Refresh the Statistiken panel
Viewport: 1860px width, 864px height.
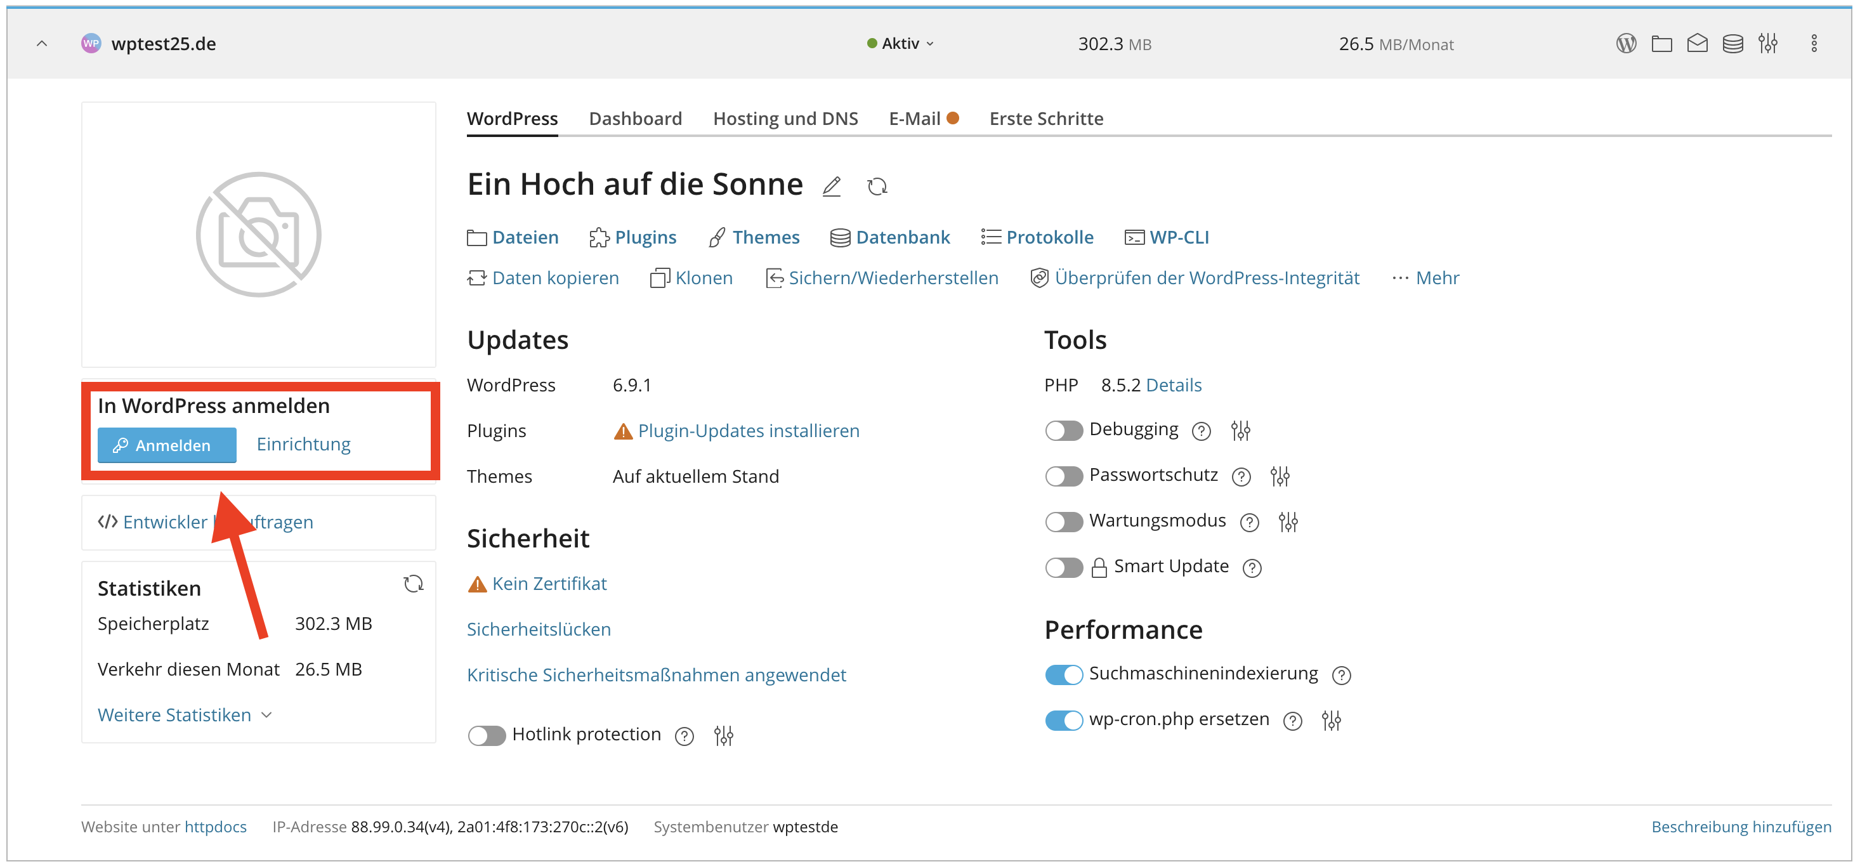click(x=413, y=584)
